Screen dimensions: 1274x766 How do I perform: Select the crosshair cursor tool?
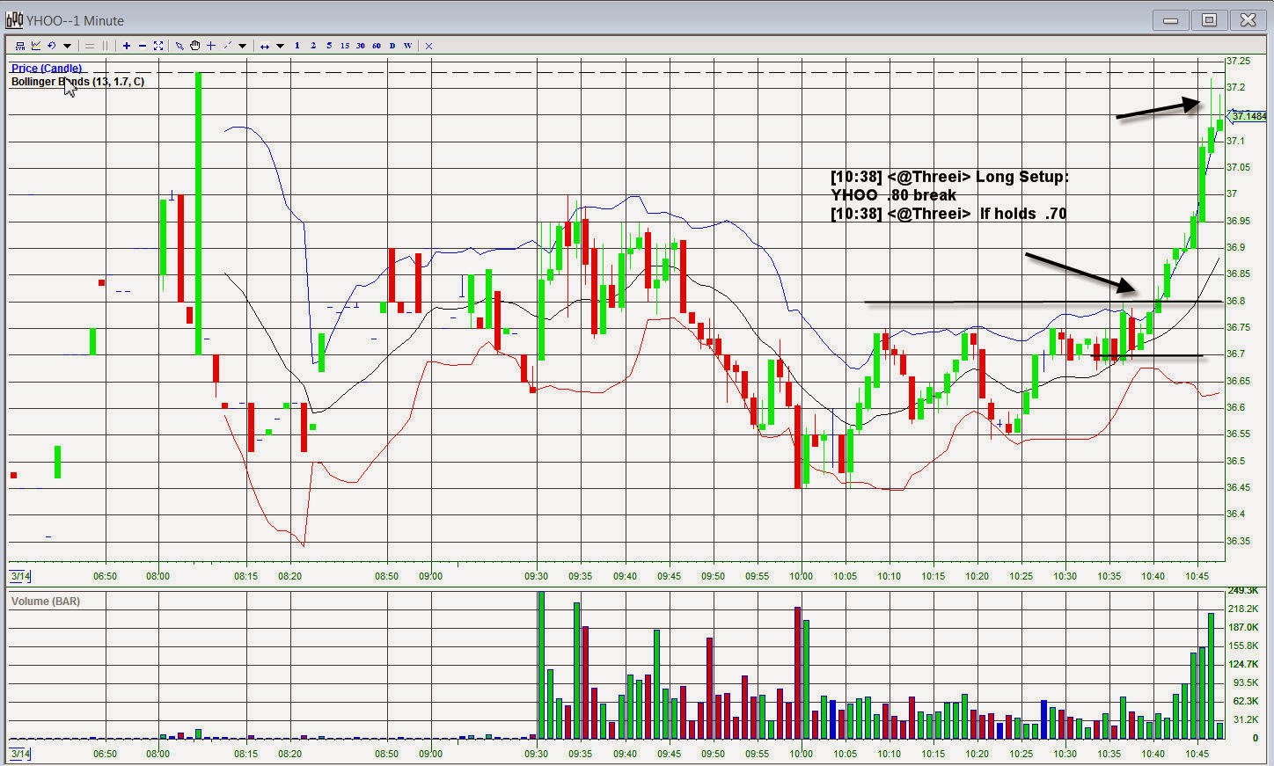[x=211, y=46]
